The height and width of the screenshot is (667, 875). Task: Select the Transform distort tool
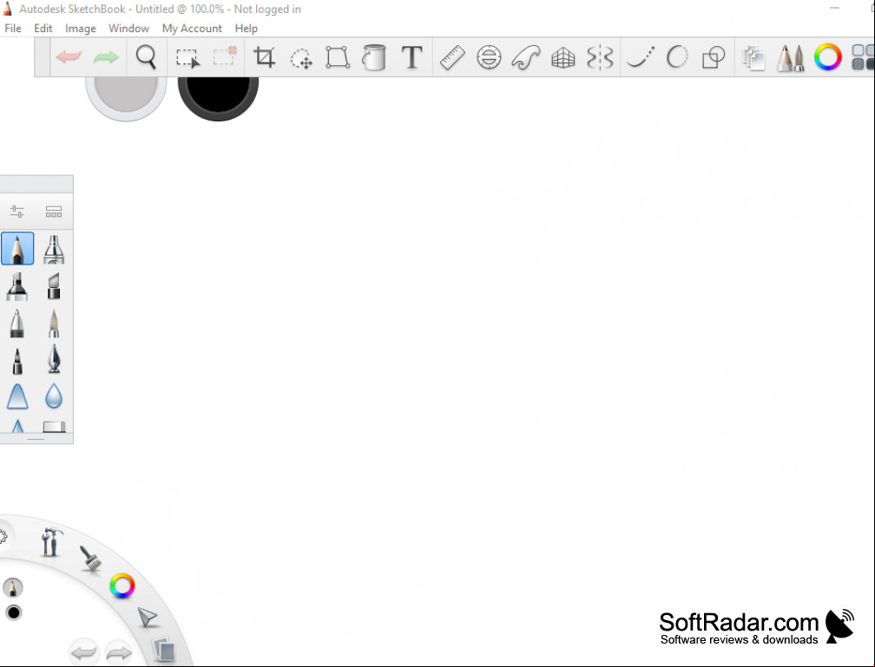pos(338,57)
